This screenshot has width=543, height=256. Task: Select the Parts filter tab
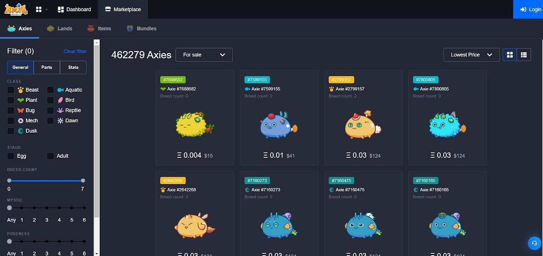point(47,67)
